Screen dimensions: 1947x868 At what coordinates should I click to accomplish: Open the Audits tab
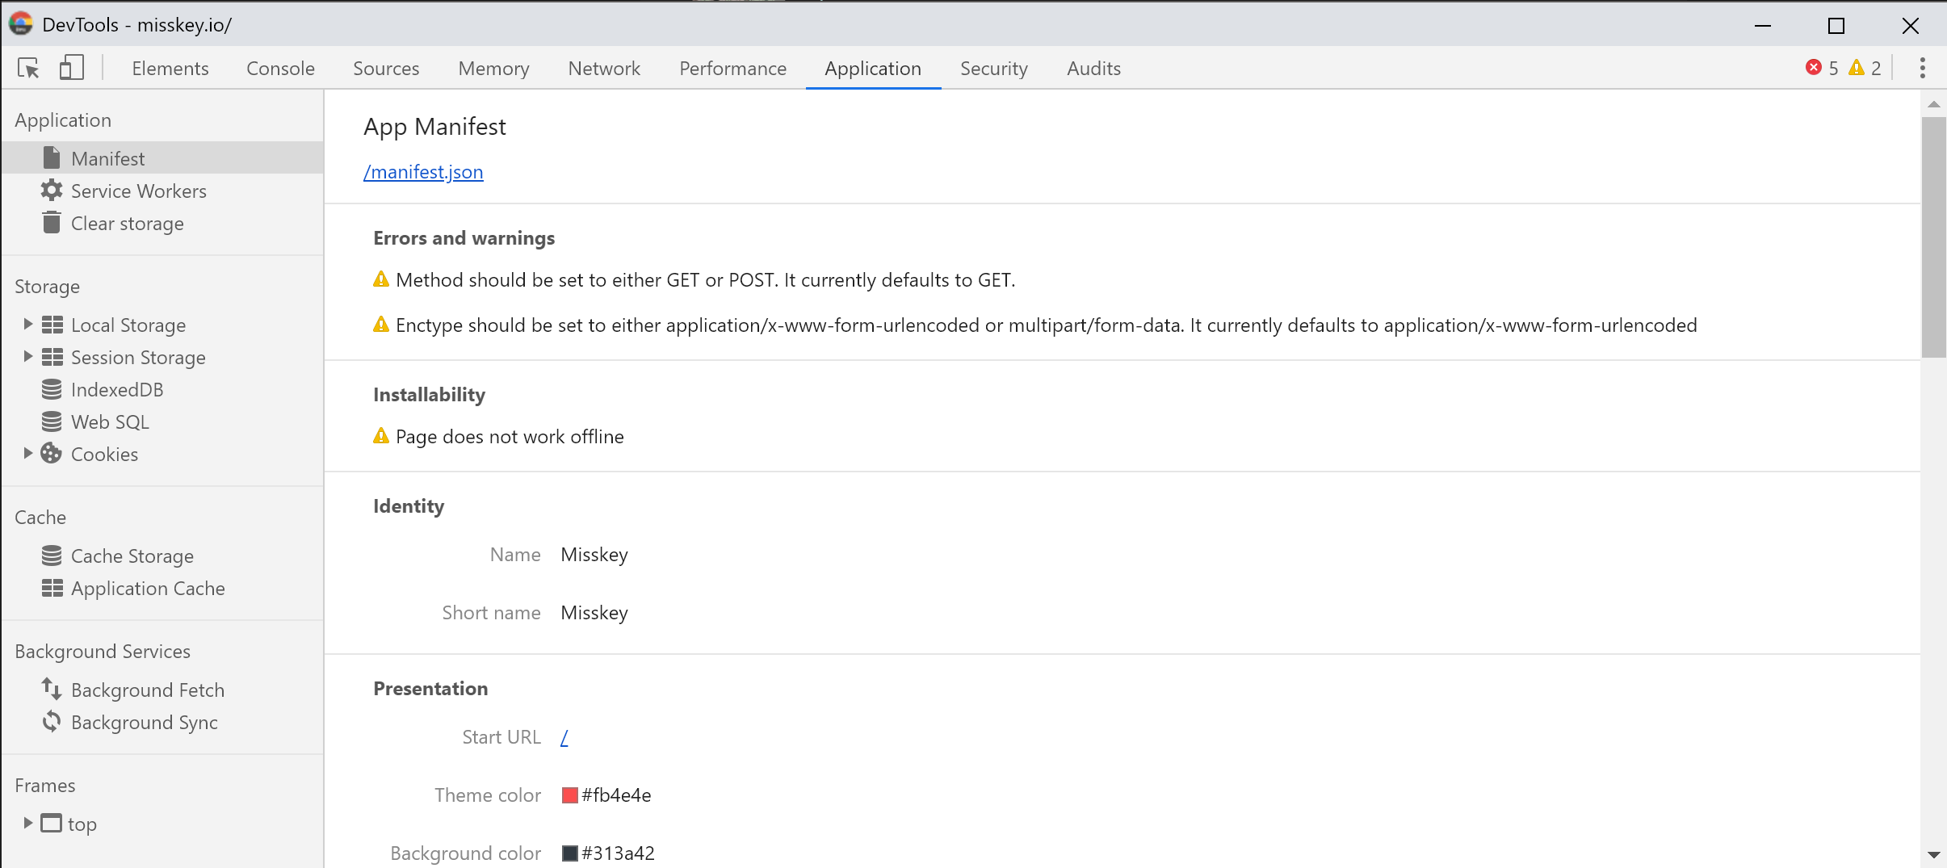(x=1093, y=69)
